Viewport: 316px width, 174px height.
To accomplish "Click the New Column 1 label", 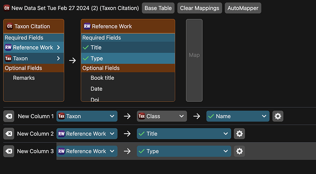I will click(x=36, y=116).
